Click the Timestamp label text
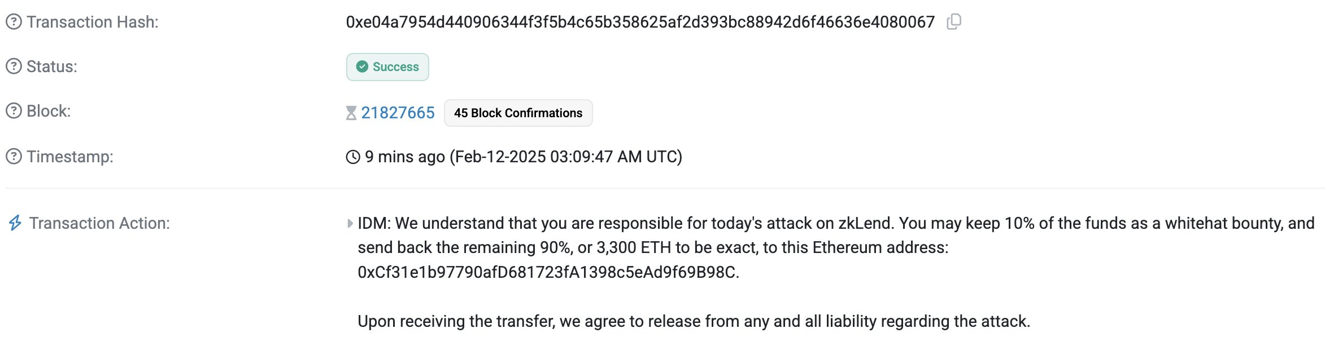Screen dimensions: 1325x346 pyautogui.click(x=70, y=156)
